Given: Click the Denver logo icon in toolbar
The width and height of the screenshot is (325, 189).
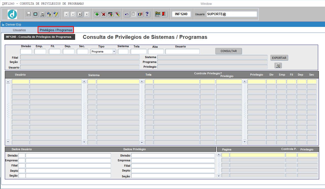Looking at the screenshot, I should [x=12, y=14].
